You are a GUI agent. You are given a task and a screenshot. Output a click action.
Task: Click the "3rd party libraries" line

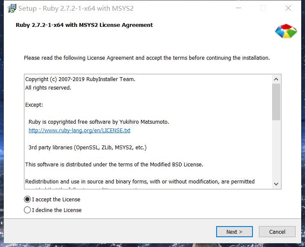pyautogui.click(x=88, y=148)
